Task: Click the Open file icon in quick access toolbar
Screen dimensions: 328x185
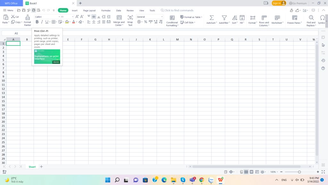Action: tap(19, 10)
